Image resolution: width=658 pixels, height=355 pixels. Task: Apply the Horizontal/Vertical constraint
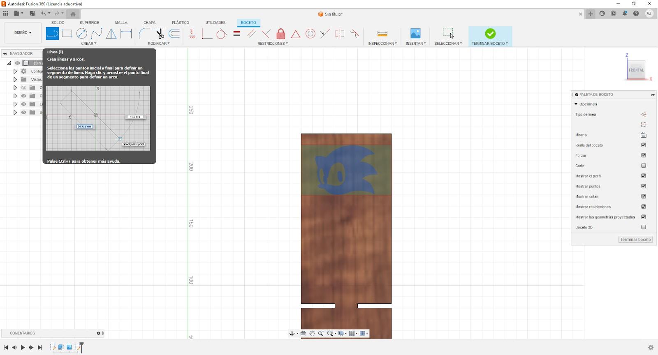click(192, 34)
